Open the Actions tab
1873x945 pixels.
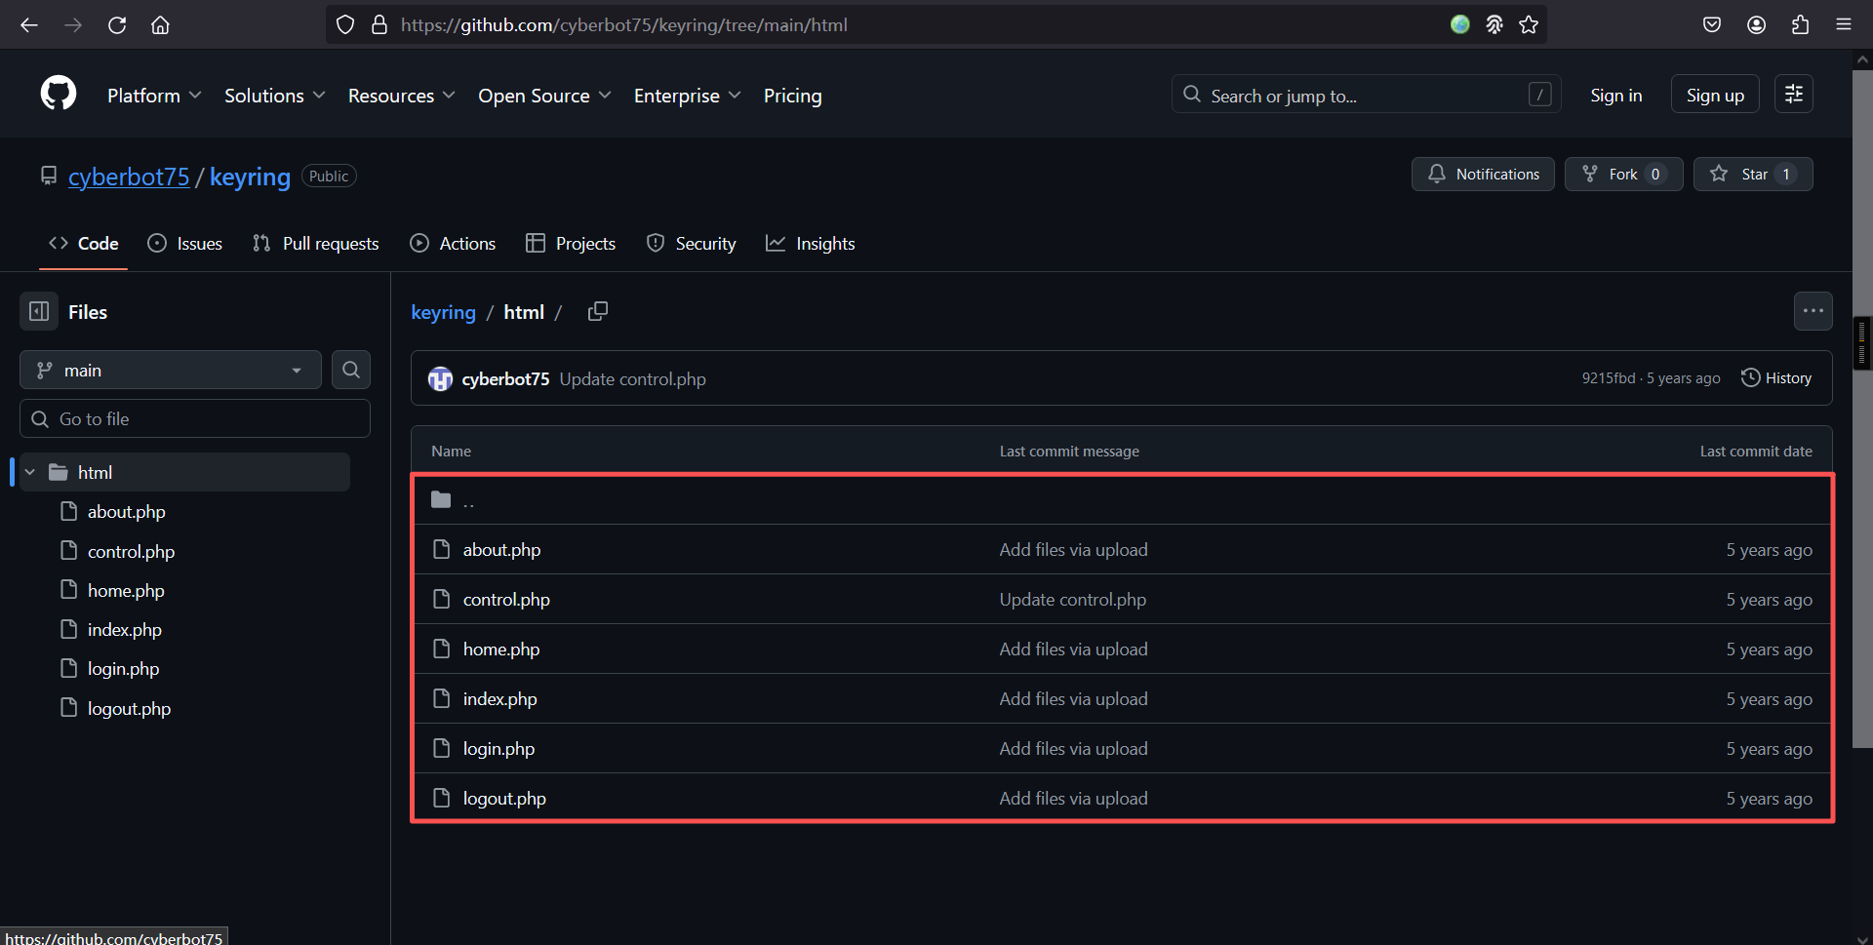(x=454, y=244)
